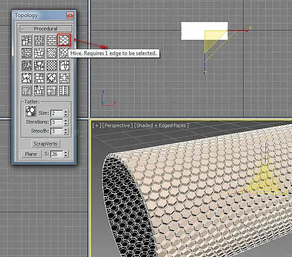The image size is (292, 257).
Task: Open the viewport [+] general menu
Action: (96, 126)
